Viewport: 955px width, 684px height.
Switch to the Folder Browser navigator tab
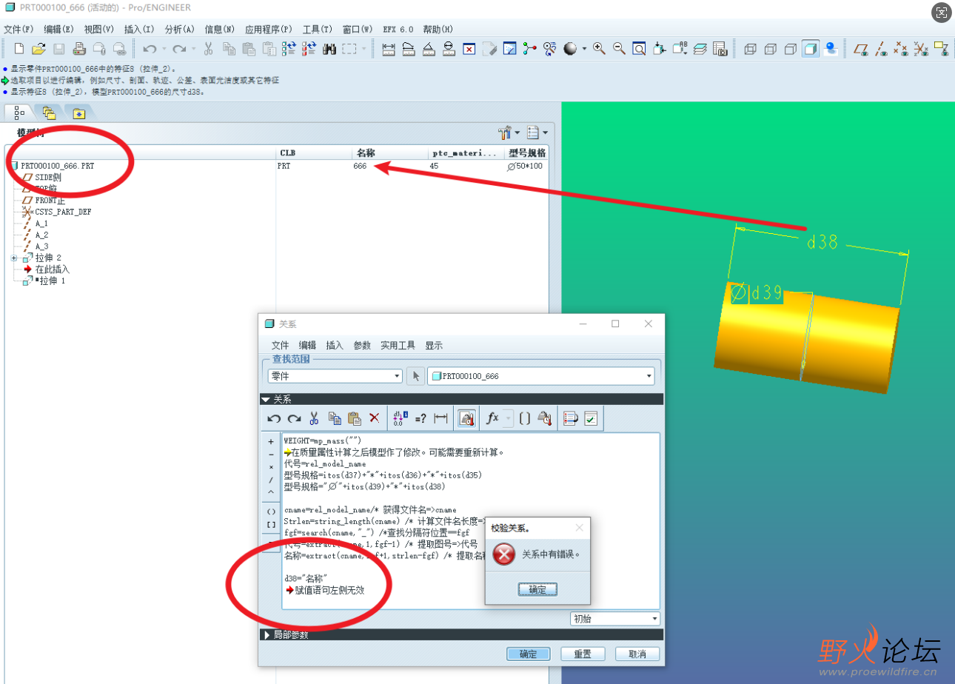click(x=49, y=113)
